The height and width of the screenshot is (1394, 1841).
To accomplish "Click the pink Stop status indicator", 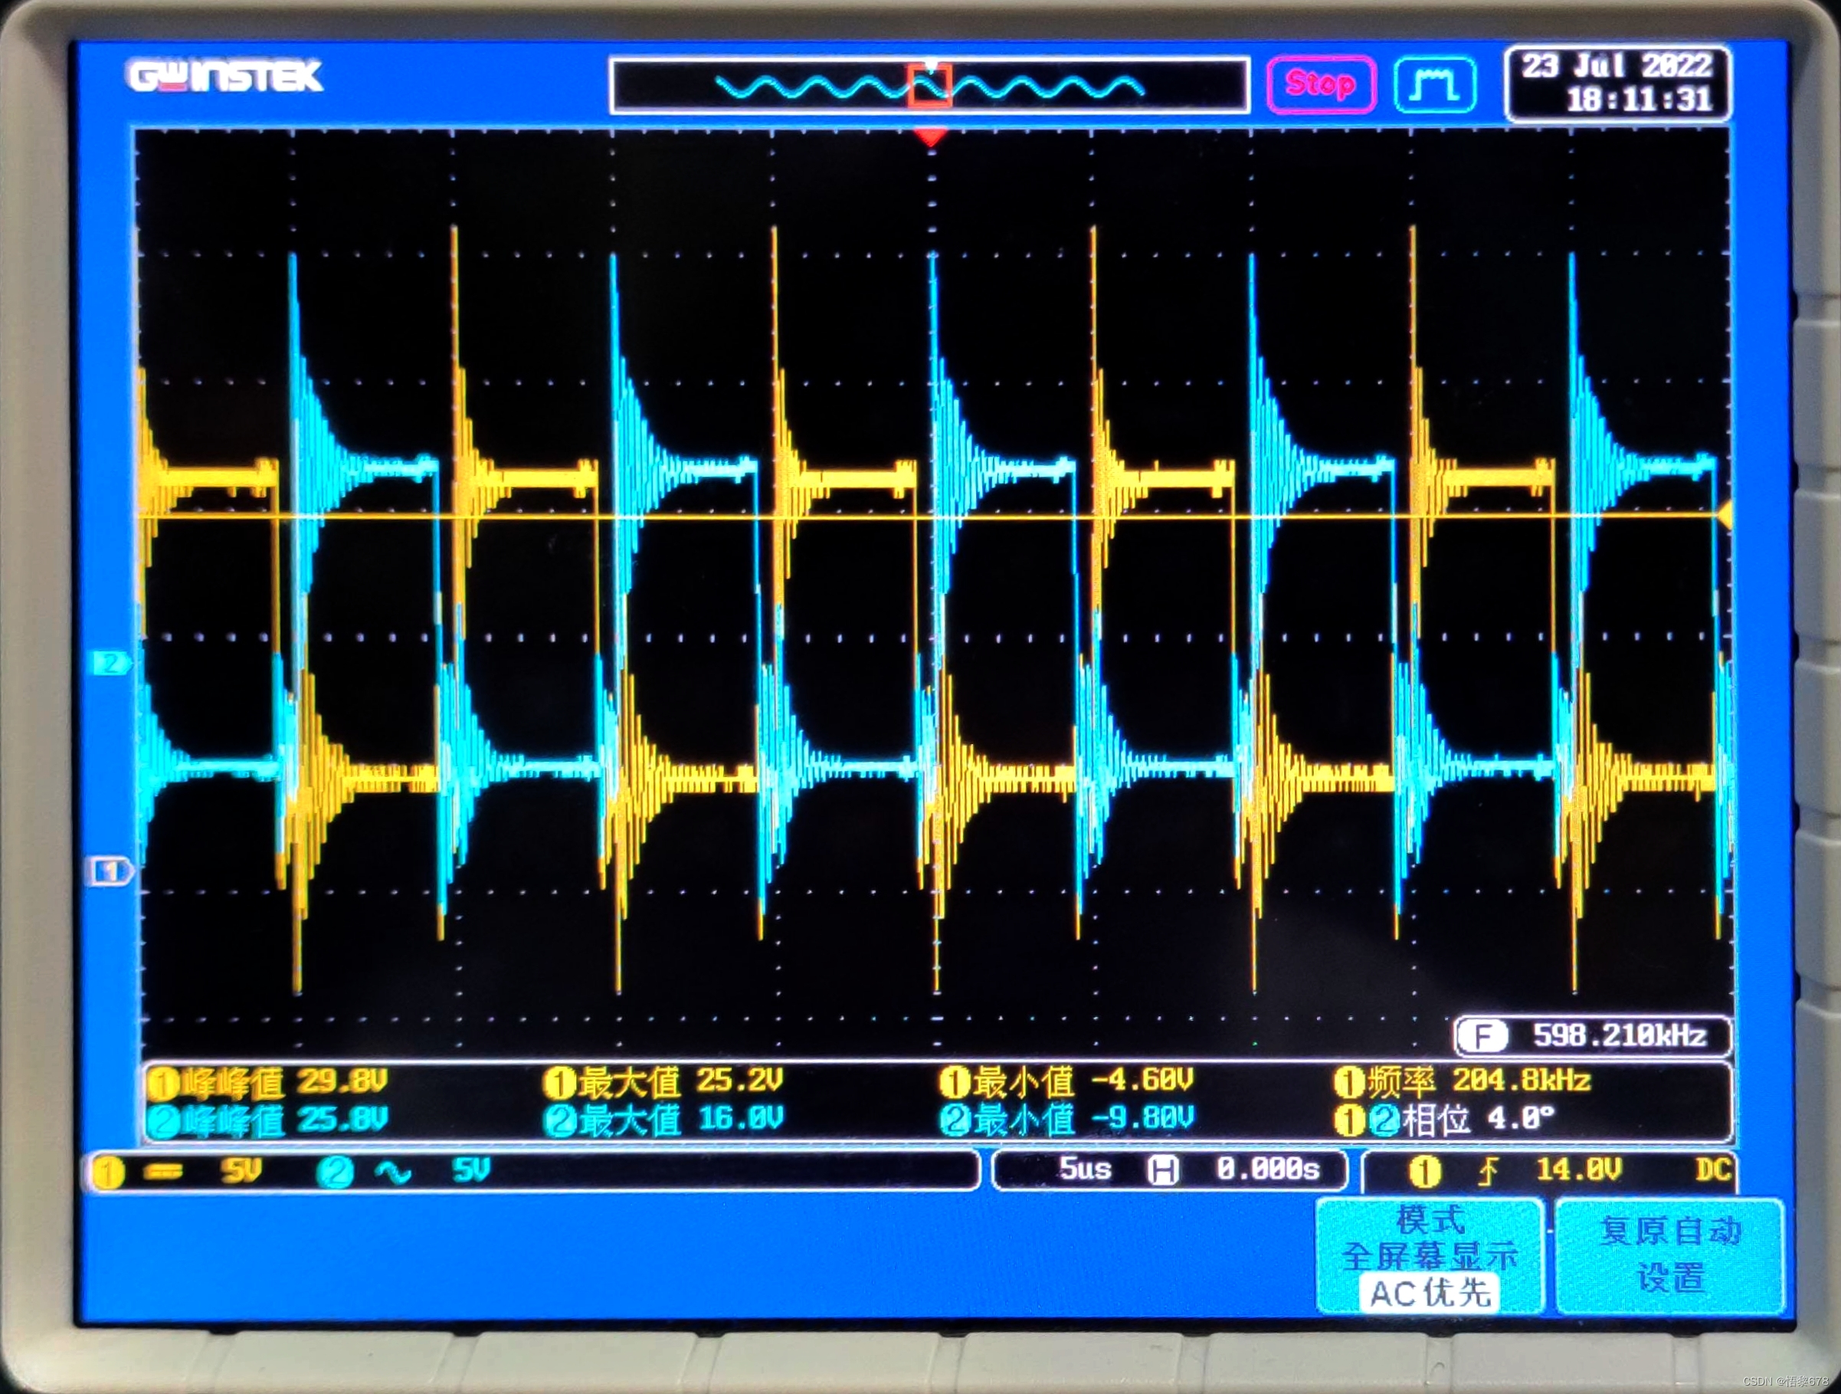I will click(1320, 84).
